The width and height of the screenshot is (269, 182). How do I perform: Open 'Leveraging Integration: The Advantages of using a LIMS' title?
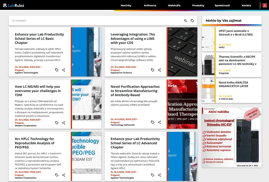133,38
